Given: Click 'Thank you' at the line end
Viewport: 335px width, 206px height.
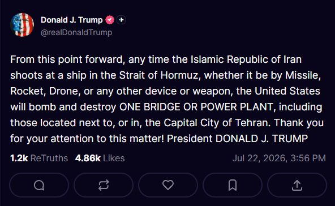Looking at the screenshot, I should pyautogui.click(x=299, y=123).
